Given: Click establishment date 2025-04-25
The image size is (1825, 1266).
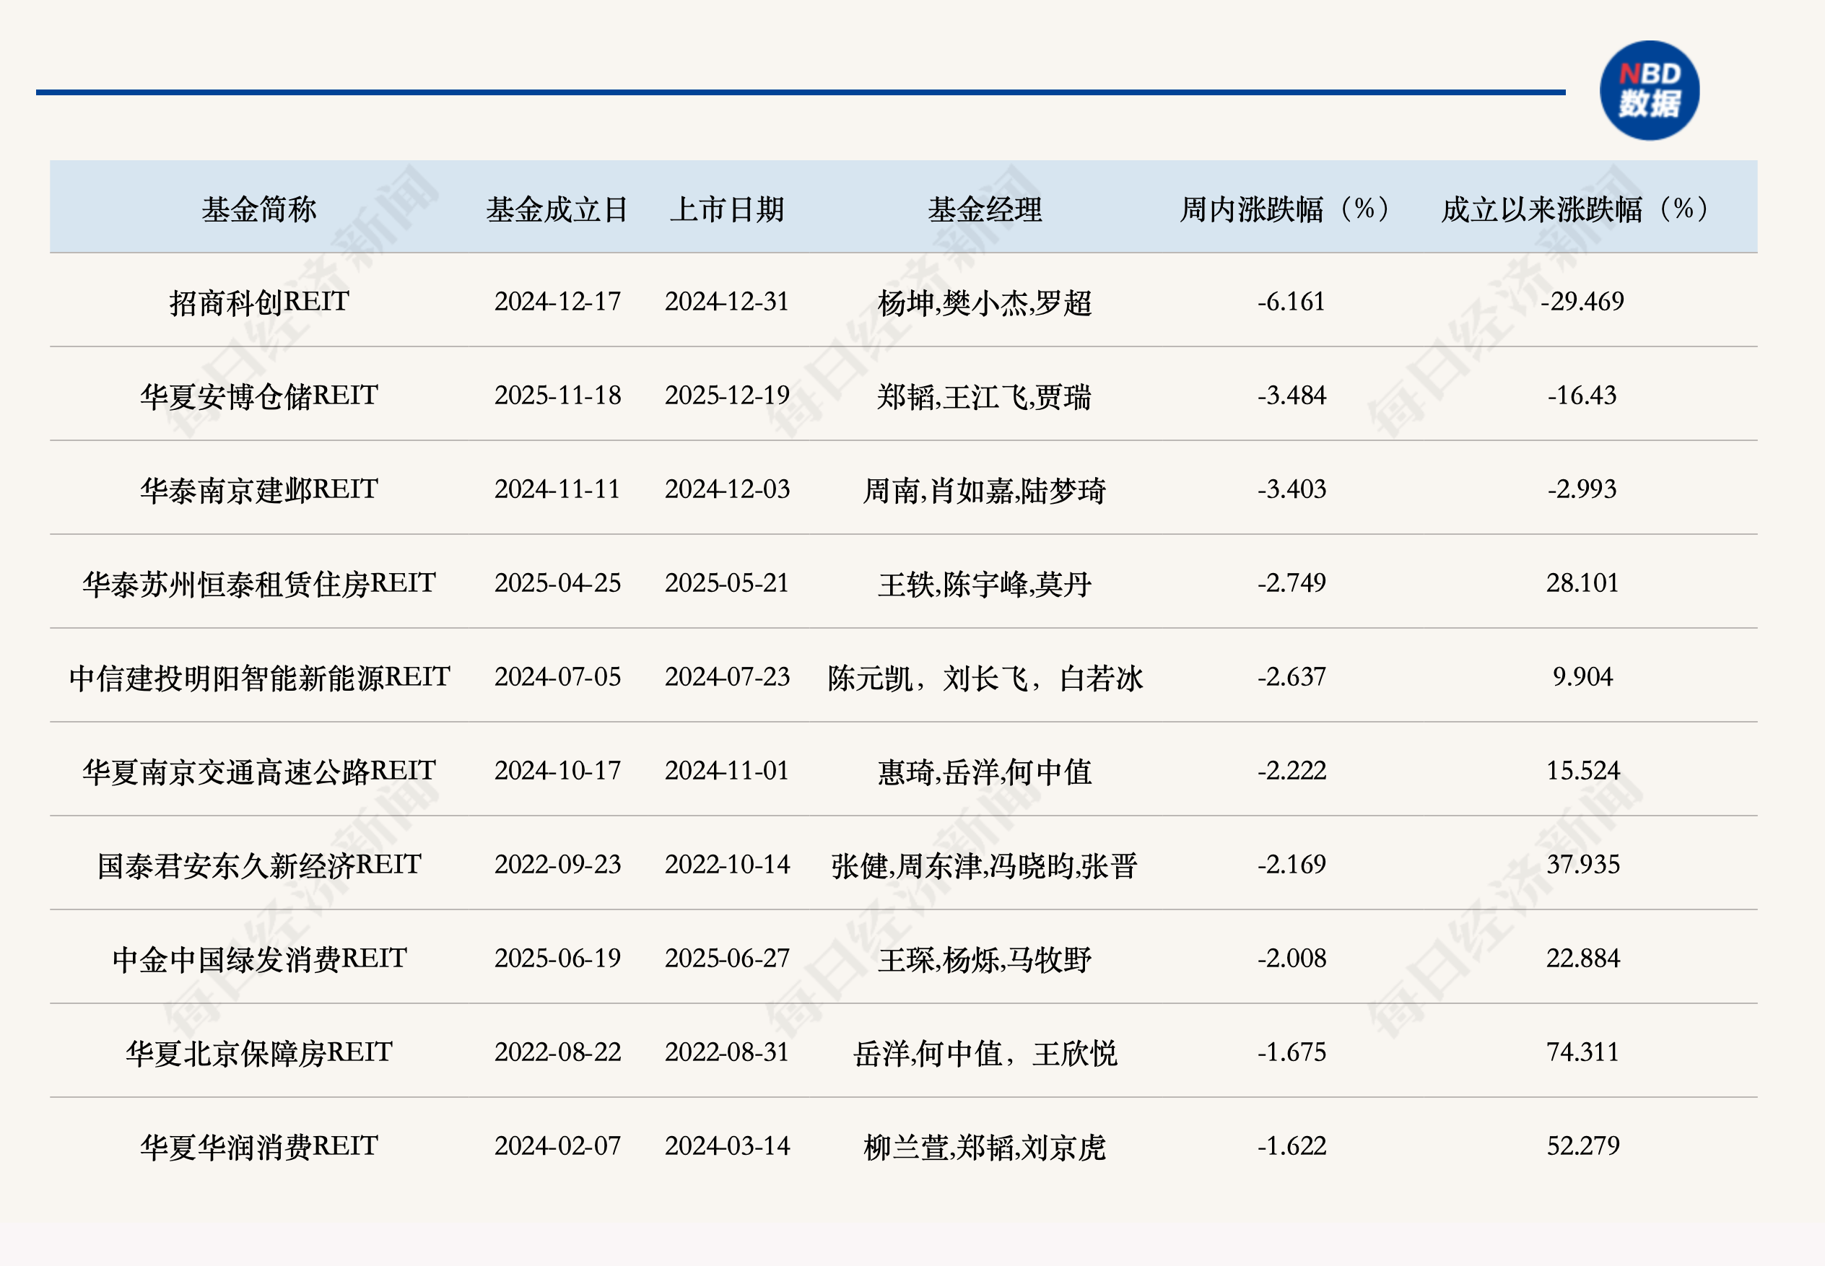Looking at the screenshot, I should [557, 583].
